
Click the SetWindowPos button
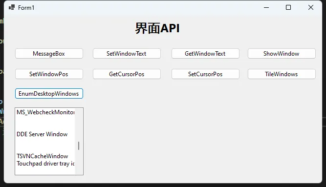tap(49, 74)
